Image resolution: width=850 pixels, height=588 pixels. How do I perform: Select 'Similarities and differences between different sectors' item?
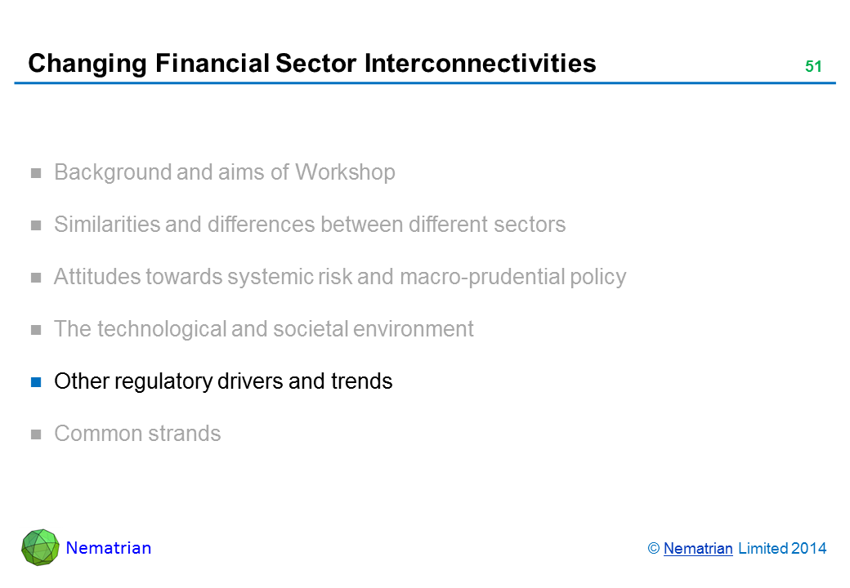point(309,225)
